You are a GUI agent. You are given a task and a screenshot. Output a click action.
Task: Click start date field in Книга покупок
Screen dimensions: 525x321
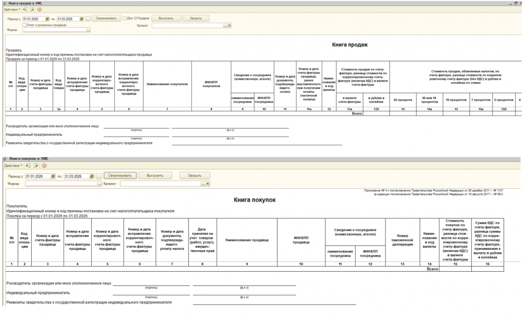(x=38, y=176)
